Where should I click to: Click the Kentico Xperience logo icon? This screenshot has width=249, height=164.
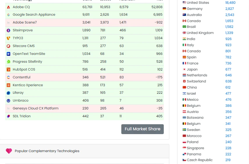(x=8, y=85)
